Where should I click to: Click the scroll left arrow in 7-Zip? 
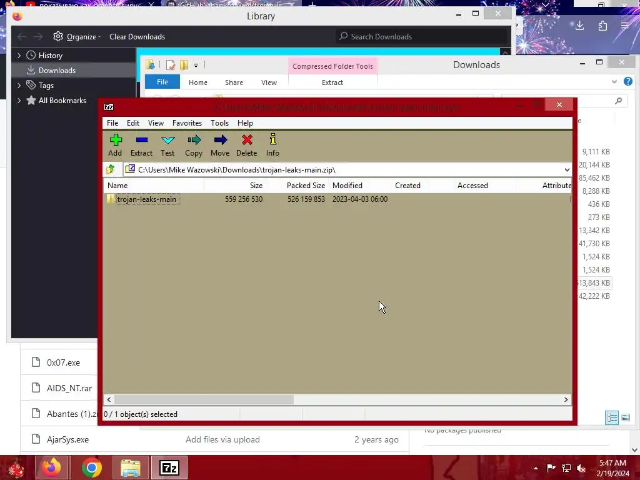pos(109,399)
